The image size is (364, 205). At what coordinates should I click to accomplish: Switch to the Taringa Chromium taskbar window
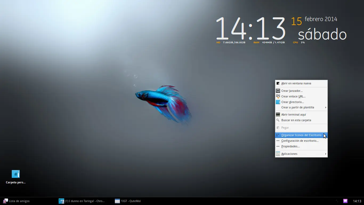coord(82,201)
